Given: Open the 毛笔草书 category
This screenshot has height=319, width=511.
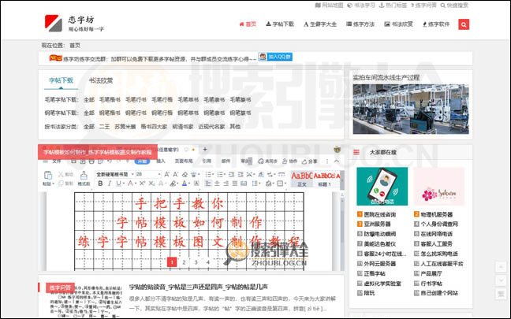Looking at the screenshot, I should [x=188, y=99].
